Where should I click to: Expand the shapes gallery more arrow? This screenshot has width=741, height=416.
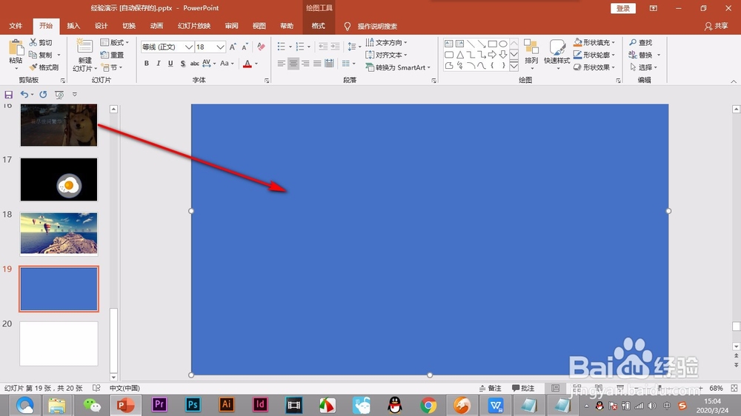point(514,66)
